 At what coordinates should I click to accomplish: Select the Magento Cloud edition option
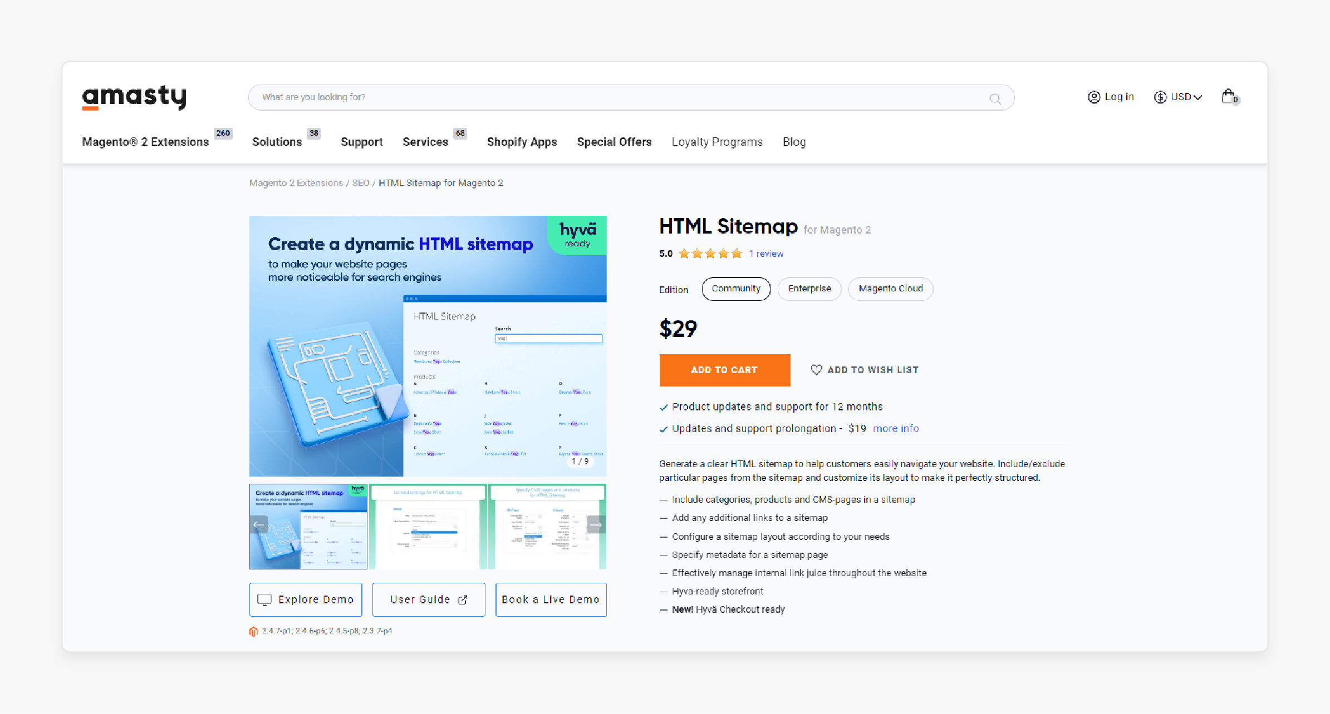coord(891,289)
